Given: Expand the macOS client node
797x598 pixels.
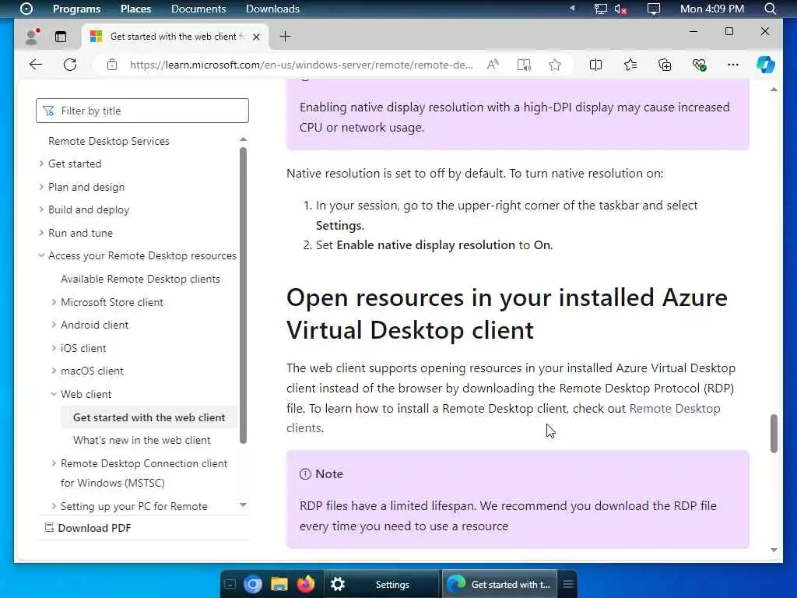Looking at the screenshot, I should 54,371.
